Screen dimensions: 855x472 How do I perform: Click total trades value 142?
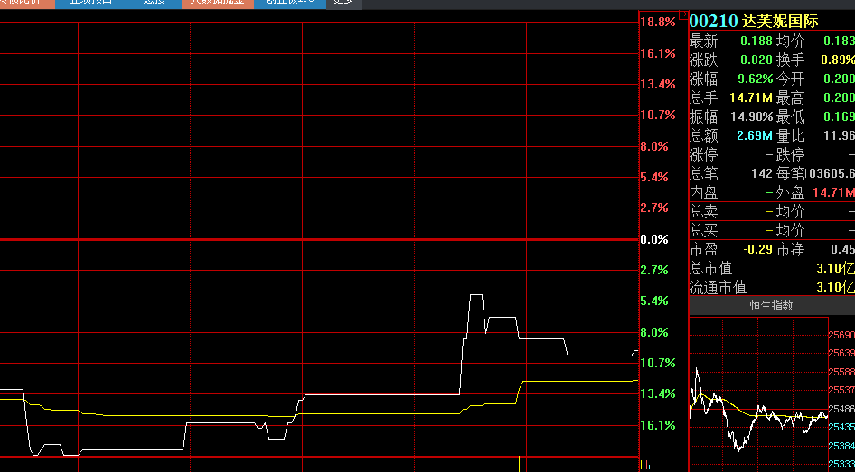pos(762,173)
